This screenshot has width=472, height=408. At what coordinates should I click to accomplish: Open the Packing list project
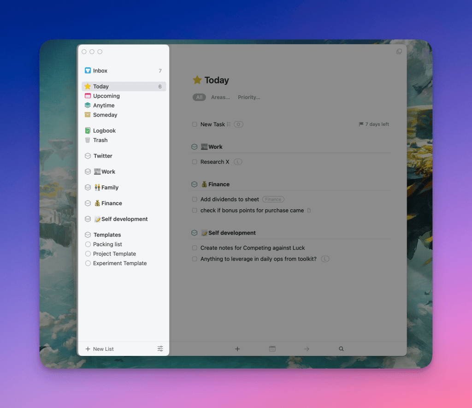[x=107, y=244]
